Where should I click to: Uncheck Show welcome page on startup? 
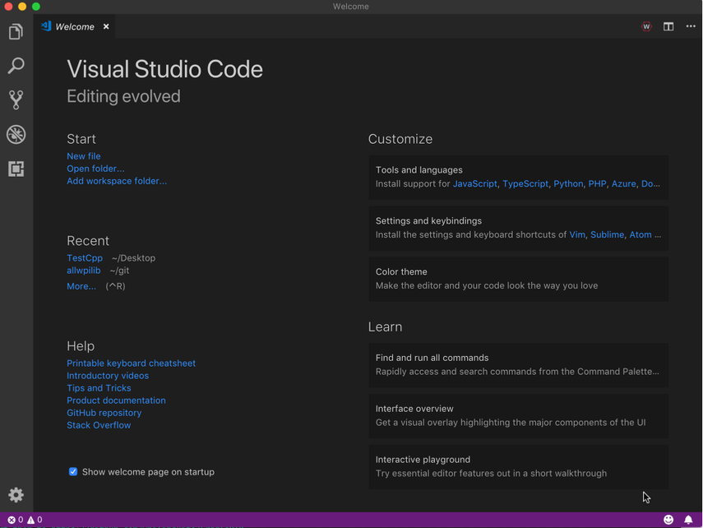[x=73, y=472]
